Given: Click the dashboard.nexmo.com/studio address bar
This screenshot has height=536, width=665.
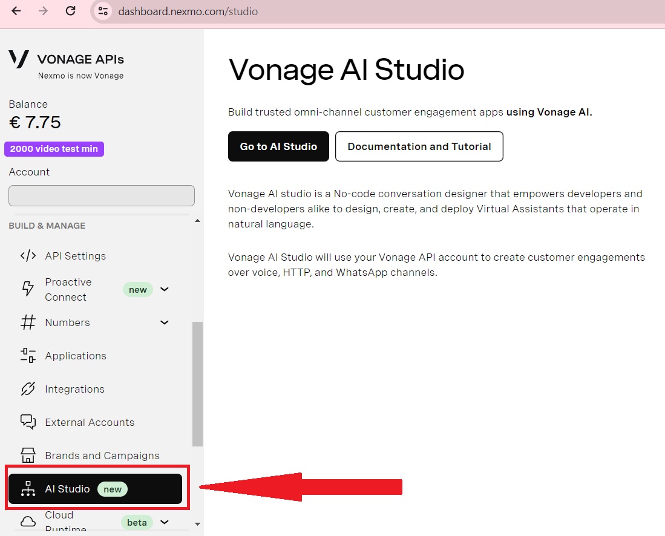Looking at the screenshot, I should [188, 11].
